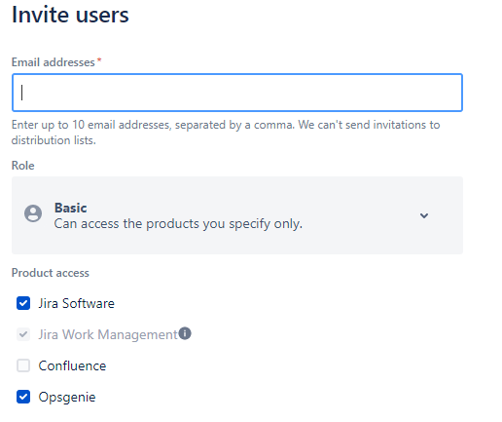Uncheck the Opsgenie checkbox

(x=23, y=397)
